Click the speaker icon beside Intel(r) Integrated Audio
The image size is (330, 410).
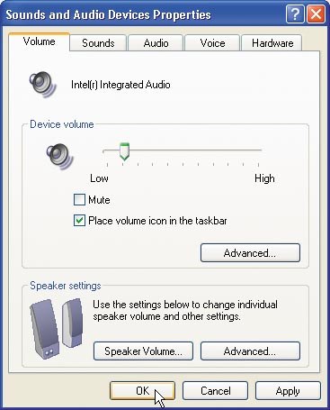coord(43,84)
